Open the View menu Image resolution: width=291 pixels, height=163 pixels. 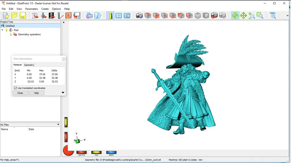click(x=19, y=9)
